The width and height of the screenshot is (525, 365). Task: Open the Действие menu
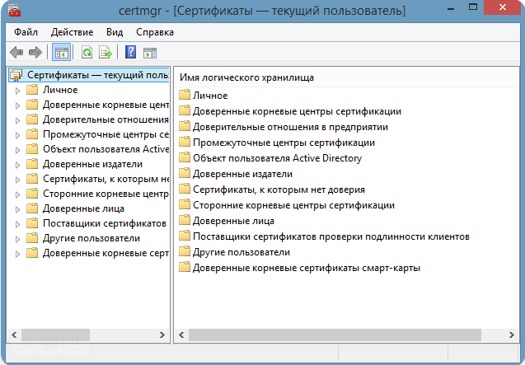(72, 32)
